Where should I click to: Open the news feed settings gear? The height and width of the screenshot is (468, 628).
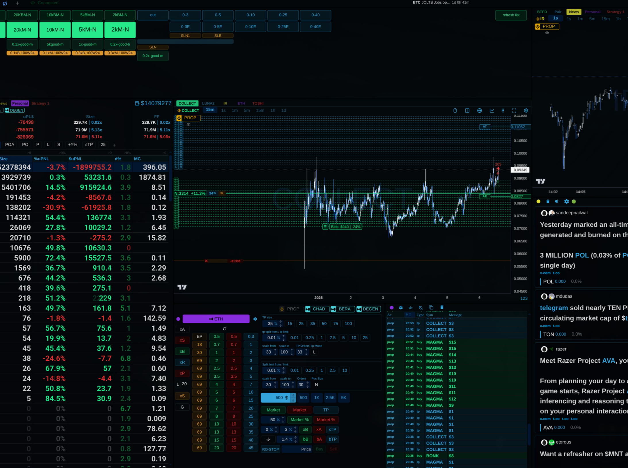click(x=567, y=201)
